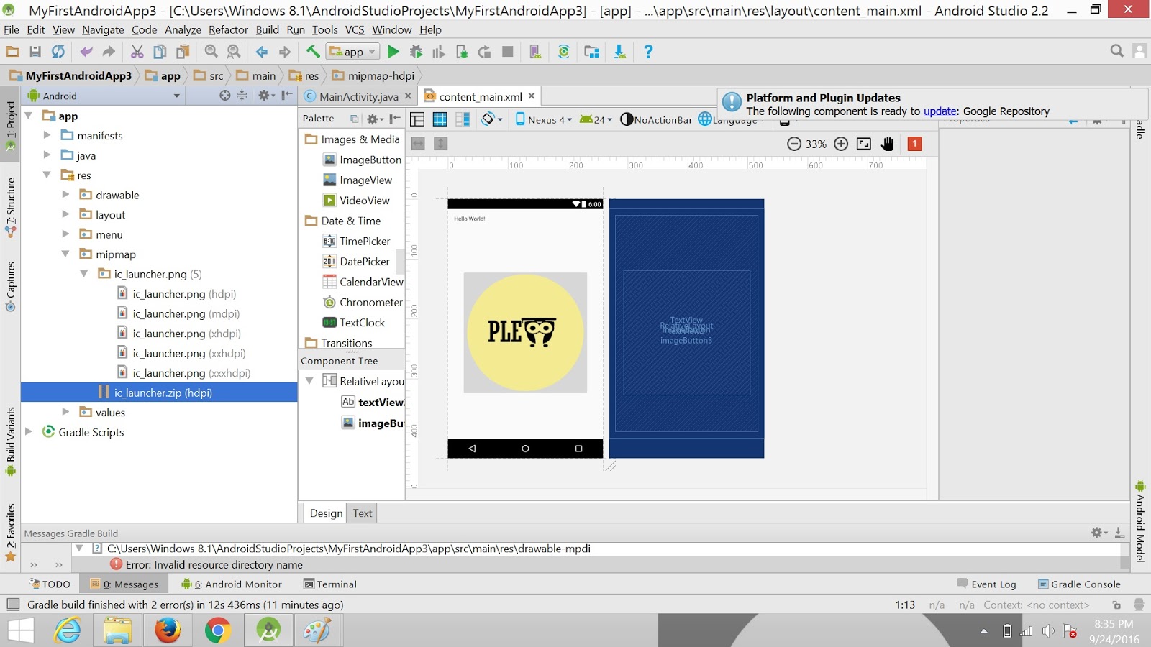Toggle the 7: Structure tool window
Viewport: 1151px width, 647px height.
click(10, 208)
